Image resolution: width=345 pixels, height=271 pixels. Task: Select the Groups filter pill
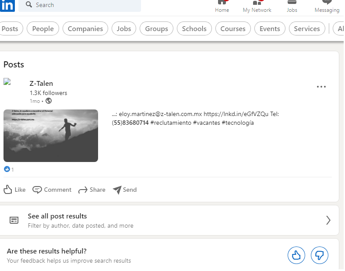pyautogui.click(x=156, y=28)
